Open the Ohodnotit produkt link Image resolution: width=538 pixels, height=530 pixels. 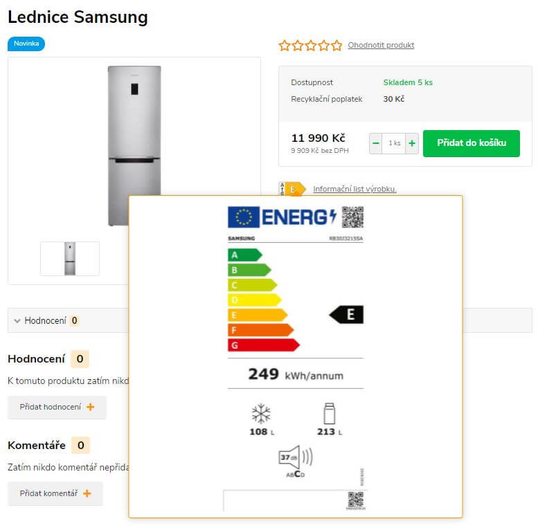click(x=381, y=45)
